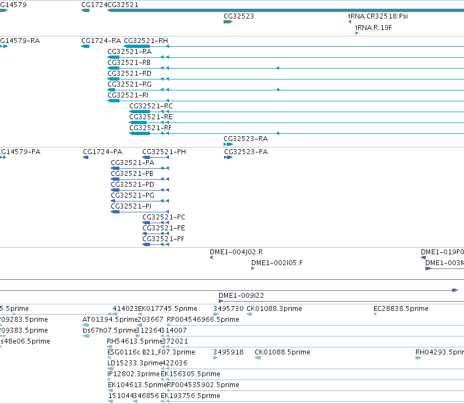Click the CK01088.5prime EST label
The image size is (464, 404).
[x=282, y=352]
